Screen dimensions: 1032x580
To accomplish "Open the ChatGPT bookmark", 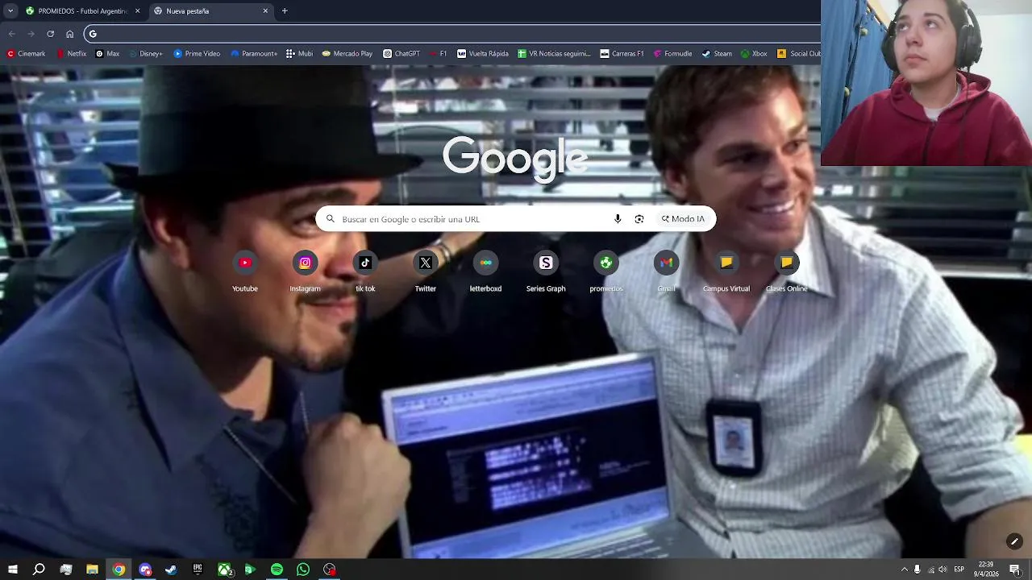I will click(x=402, y=54).
